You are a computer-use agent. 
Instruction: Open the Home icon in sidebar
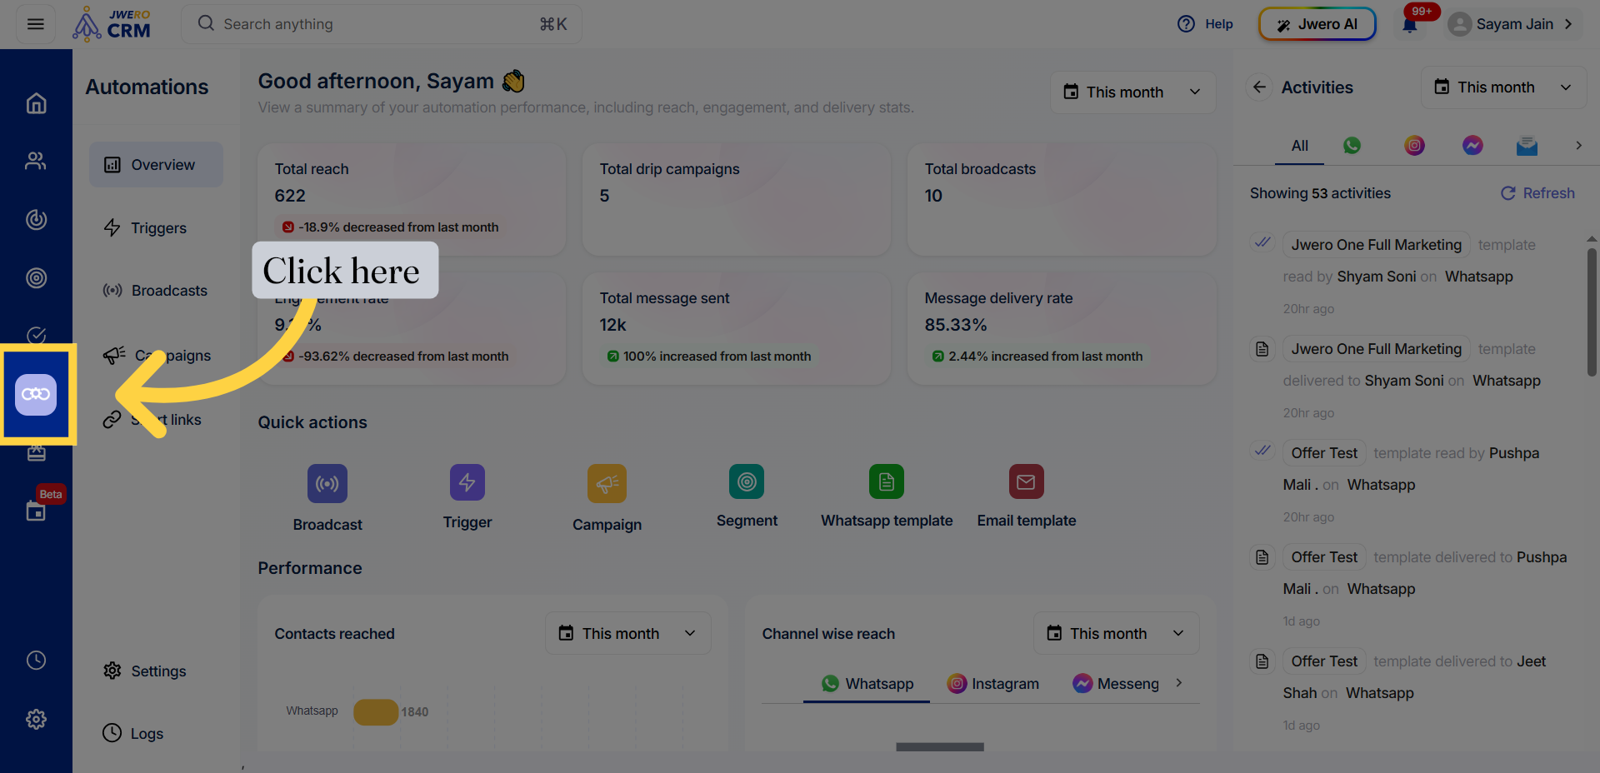(x=36, y=102)
